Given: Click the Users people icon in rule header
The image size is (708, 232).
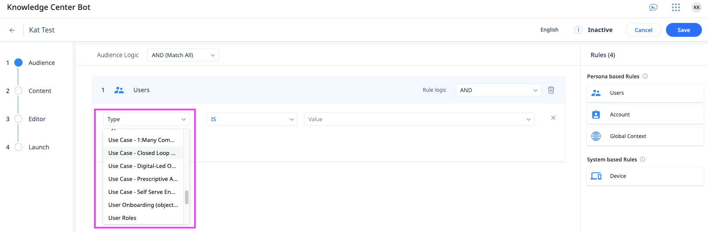Looking at the screenshot, I should [x=119, y=90].
